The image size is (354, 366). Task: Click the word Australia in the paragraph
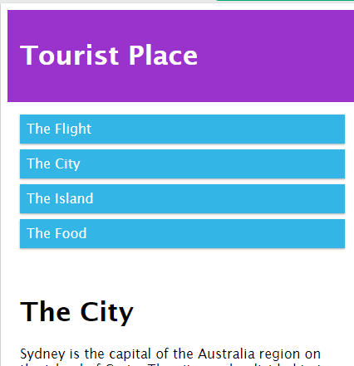[x=226, y=354]
